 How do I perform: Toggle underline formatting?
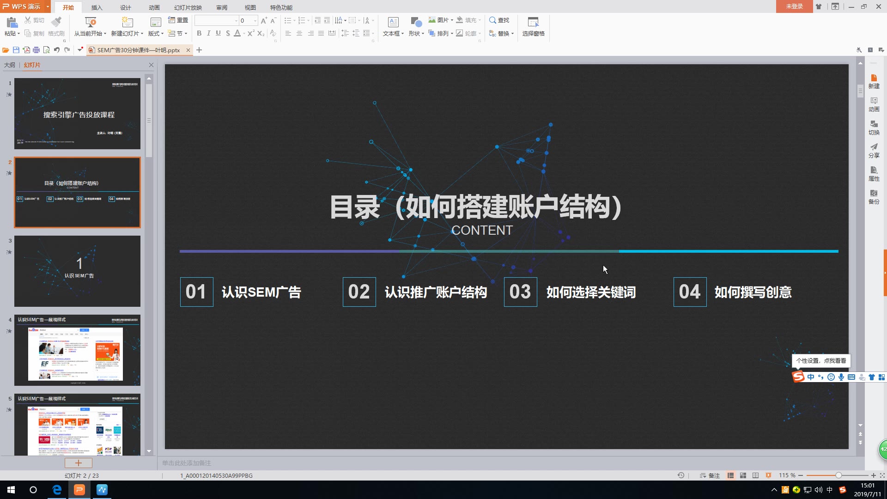pyautogui.click(x=218, y=33)
